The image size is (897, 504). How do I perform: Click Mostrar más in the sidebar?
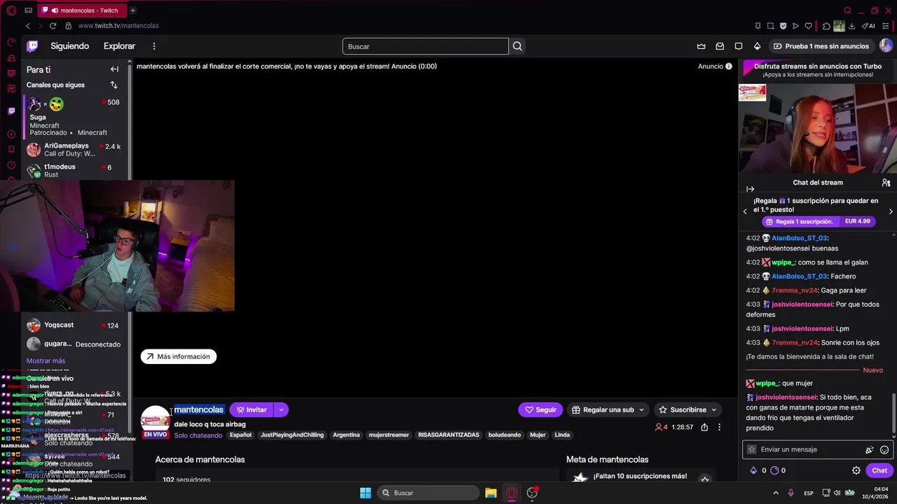46,360
